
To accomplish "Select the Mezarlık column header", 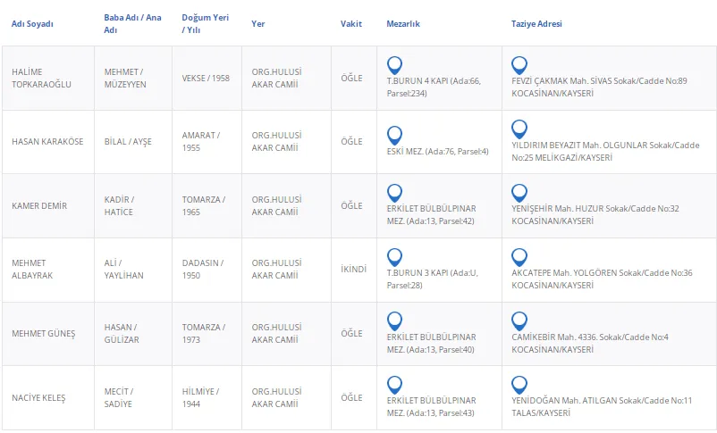I will (x=404, y=24).
